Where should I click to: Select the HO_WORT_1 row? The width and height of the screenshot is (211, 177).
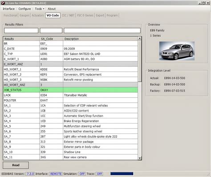click(x=70, y=69)
